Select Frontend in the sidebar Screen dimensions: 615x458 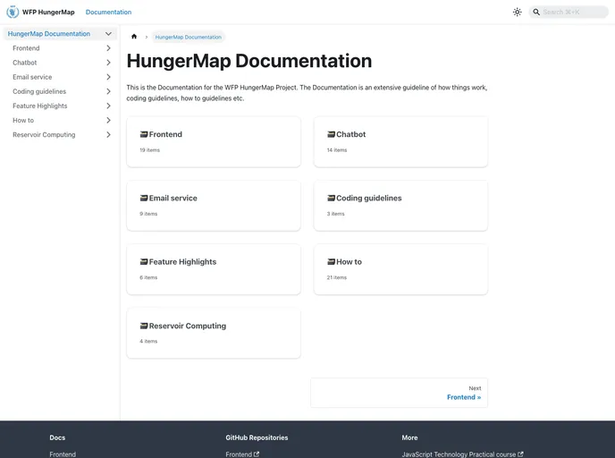26,48
